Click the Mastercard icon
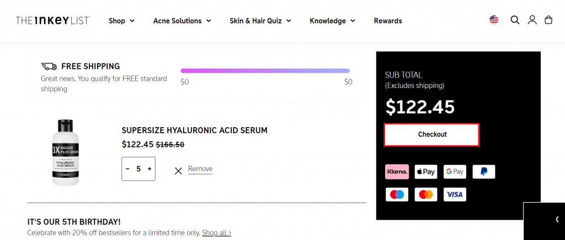The width and height of the screenshot is (565, 240). point(426,194)
